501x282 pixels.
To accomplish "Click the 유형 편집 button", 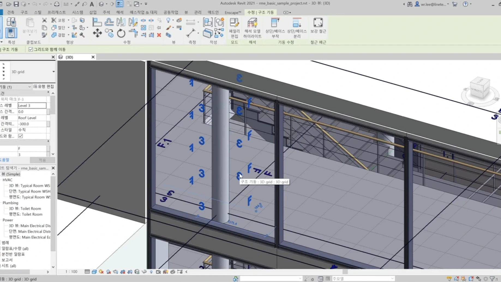I will [44, 86].
